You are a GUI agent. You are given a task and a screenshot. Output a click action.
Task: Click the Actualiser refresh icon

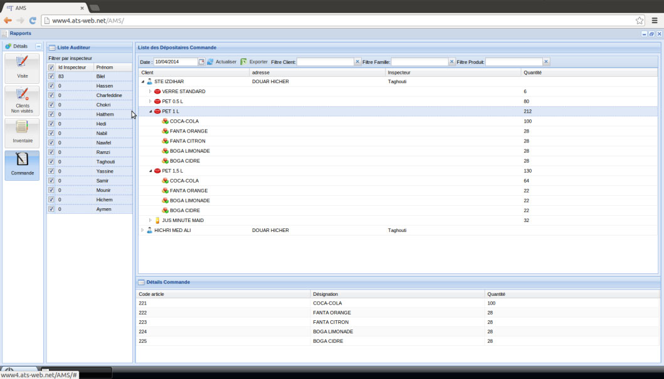coord(211,62)
